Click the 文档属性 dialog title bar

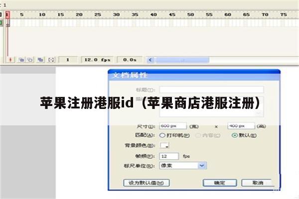194,76
